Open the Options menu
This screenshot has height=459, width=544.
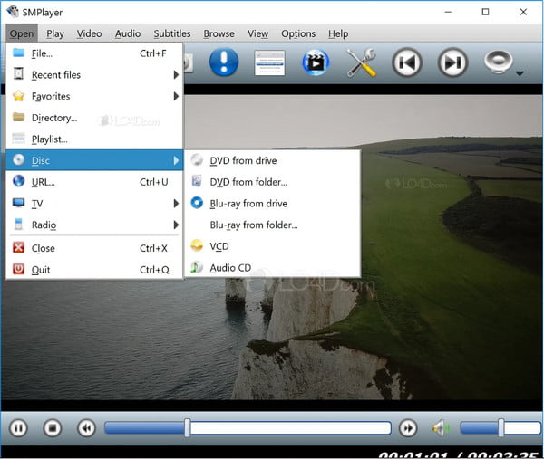(x=298, y=33)
